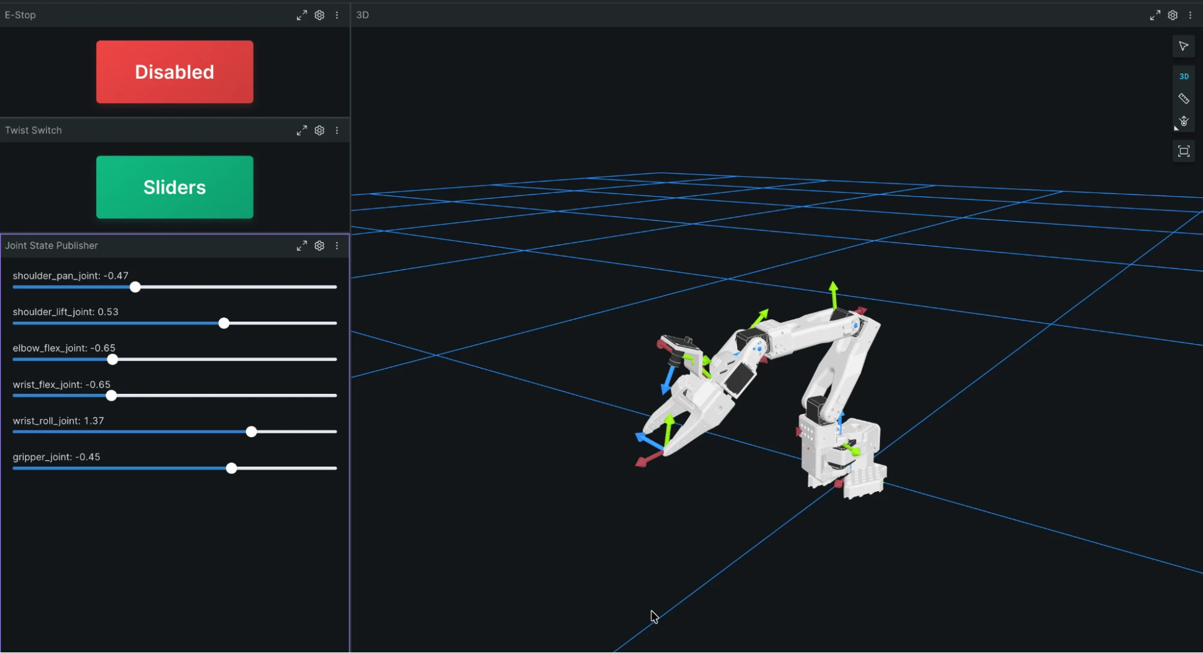The image size is (1203, 653).
Task: Open 3D panel settings gear
Action: [1173, 15]
